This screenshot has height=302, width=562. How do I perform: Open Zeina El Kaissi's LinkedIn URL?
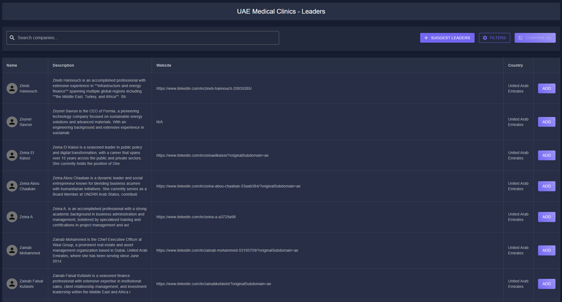212,155
